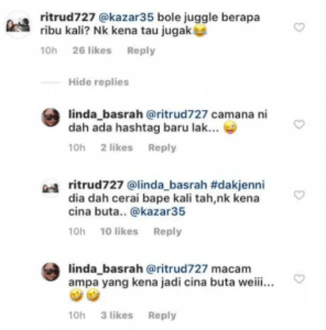Reply to linda_basrah's cina buta comment
Screen dimensions: 326x330
click(162, 315)
